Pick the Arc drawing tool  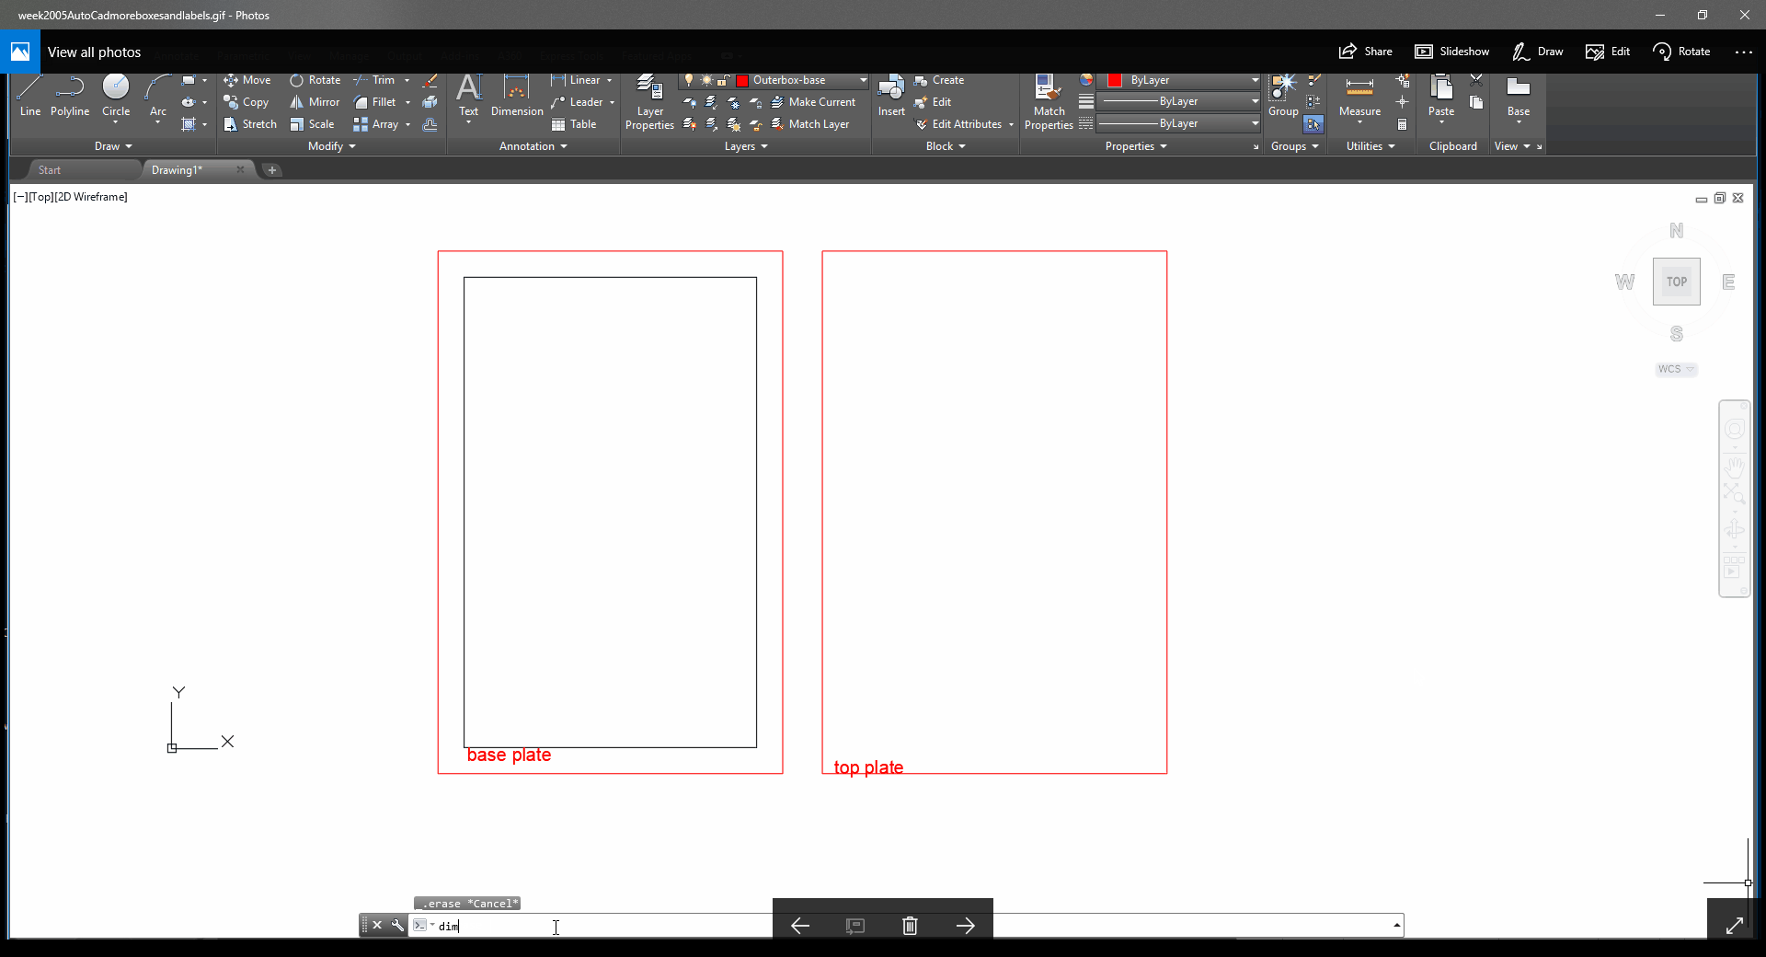point(158,97)
